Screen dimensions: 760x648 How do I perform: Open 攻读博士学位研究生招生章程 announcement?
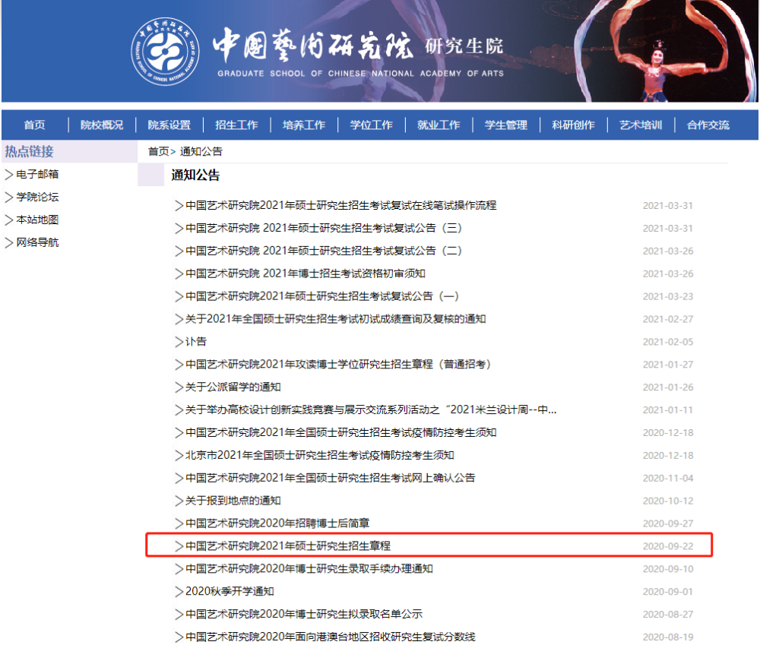pos(338,364)
